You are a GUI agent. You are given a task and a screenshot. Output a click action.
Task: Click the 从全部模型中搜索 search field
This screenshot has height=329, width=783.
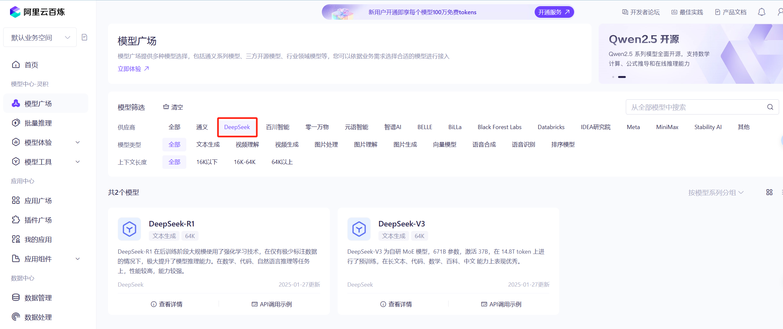tap(702, 107)
